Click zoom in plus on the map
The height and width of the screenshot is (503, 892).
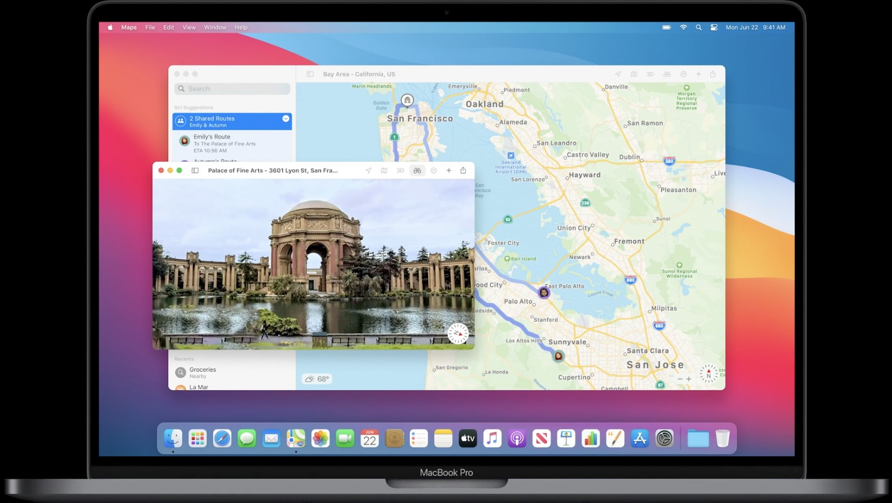coord(689,379)
